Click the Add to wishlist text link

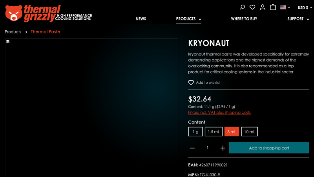pyautogui.click(x=208, y=83)
